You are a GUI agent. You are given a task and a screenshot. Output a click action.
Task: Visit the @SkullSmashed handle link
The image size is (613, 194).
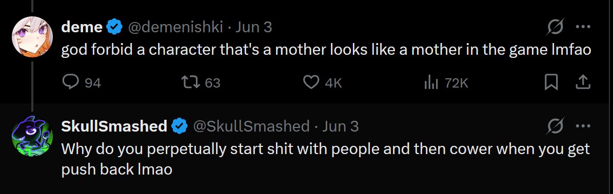(251, 126)
